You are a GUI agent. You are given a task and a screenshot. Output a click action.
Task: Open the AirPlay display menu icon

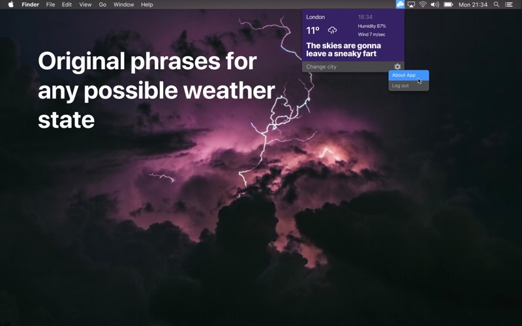pyautogui.click(x=412, y=5)
